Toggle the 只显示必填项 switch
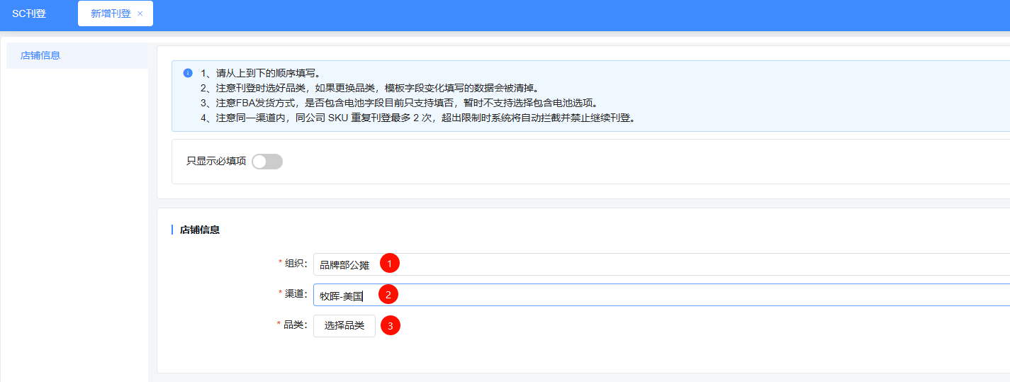The width and height of the screenshot is (1010, 382). [267, 162]
